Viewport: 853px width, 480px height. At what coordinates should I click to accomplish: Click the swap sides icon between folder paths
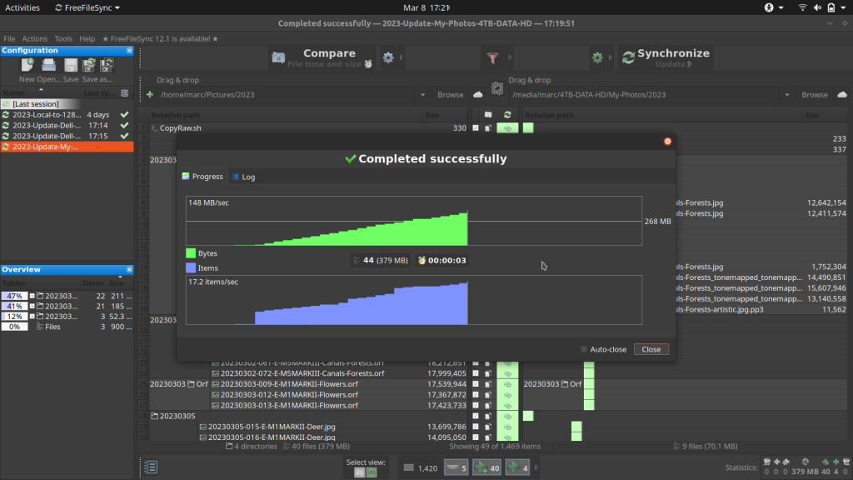[497, 87]
